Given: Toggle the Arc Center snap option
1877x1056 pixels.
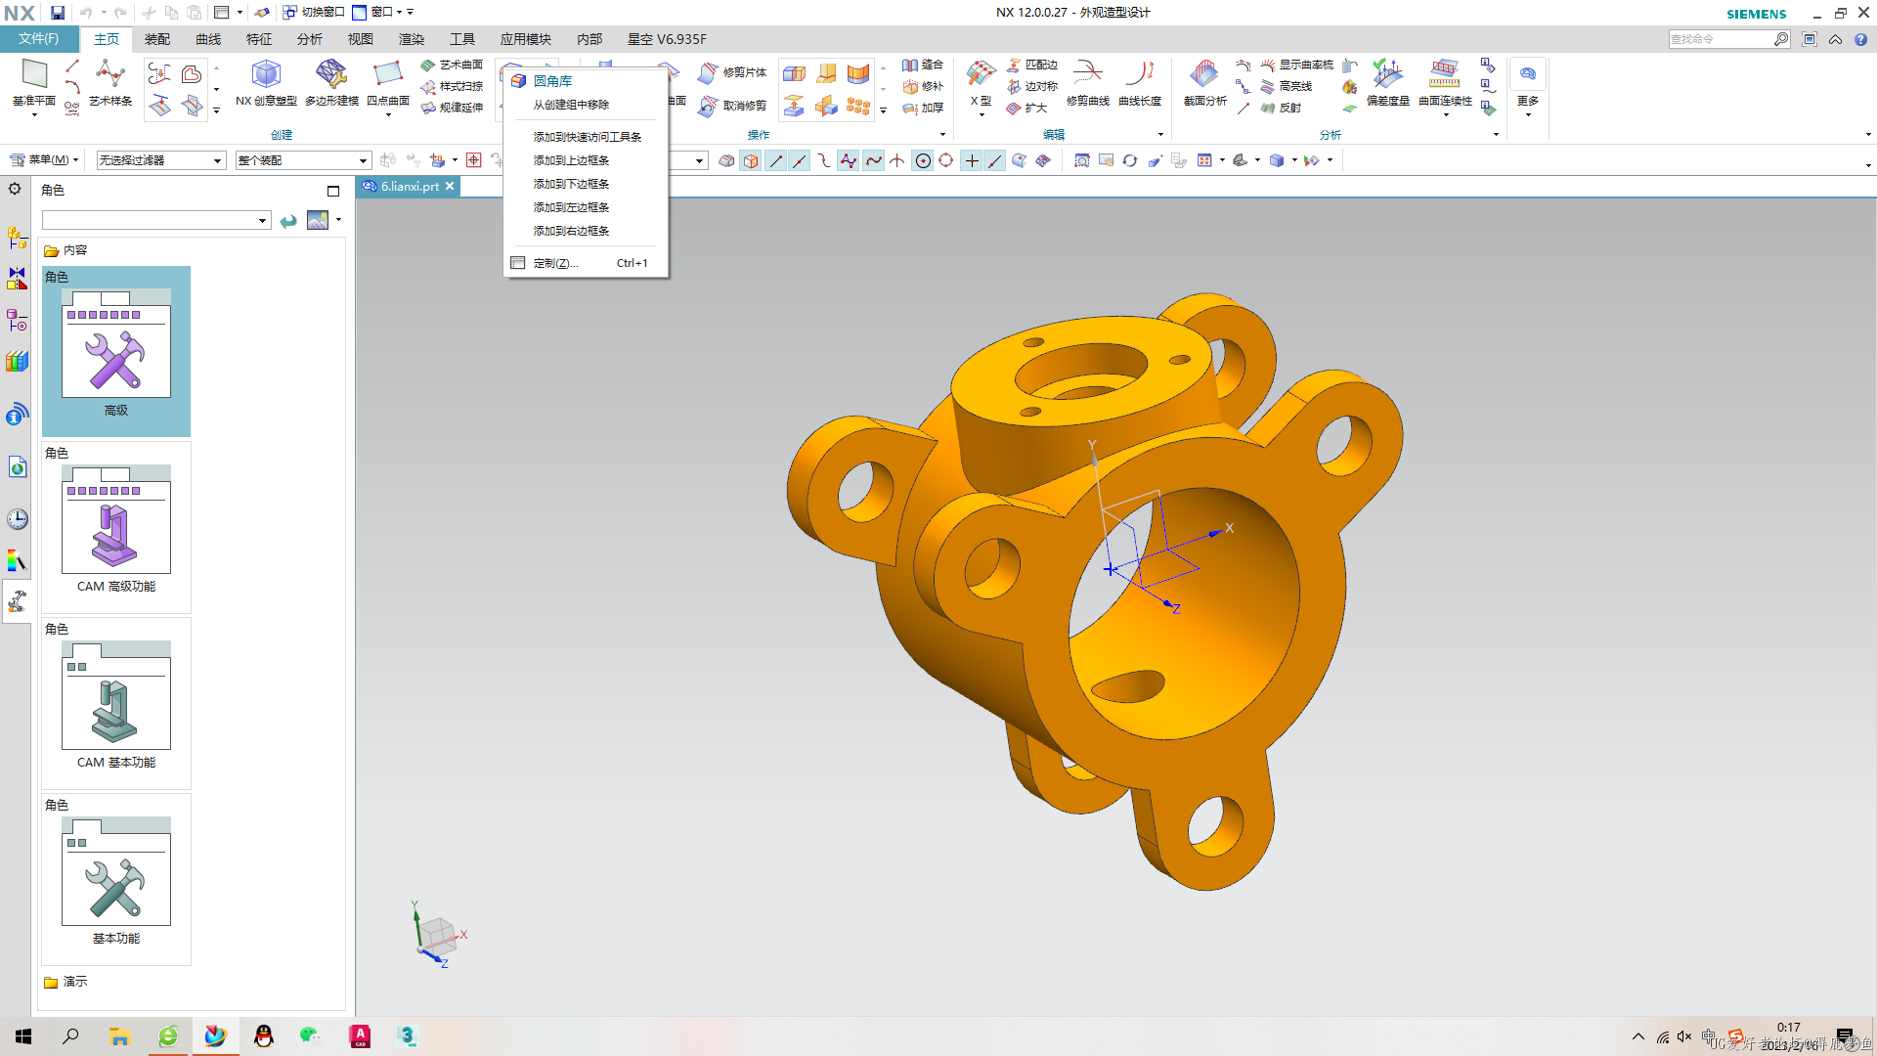Looking at the screenshot, I should [922, 160].
